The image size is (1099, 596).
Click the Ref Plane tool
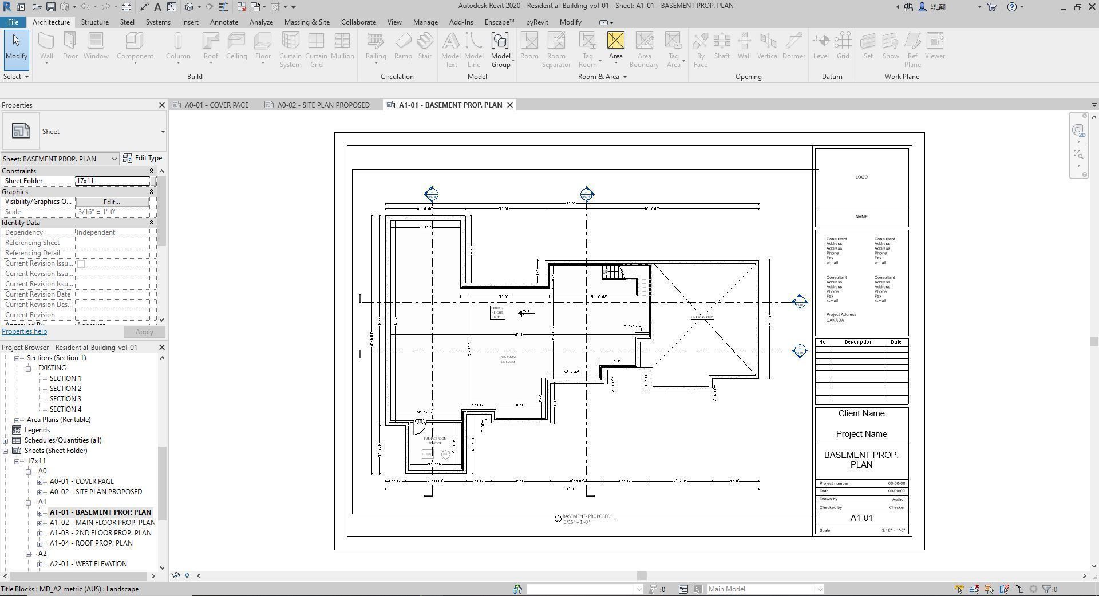point(912,50)
